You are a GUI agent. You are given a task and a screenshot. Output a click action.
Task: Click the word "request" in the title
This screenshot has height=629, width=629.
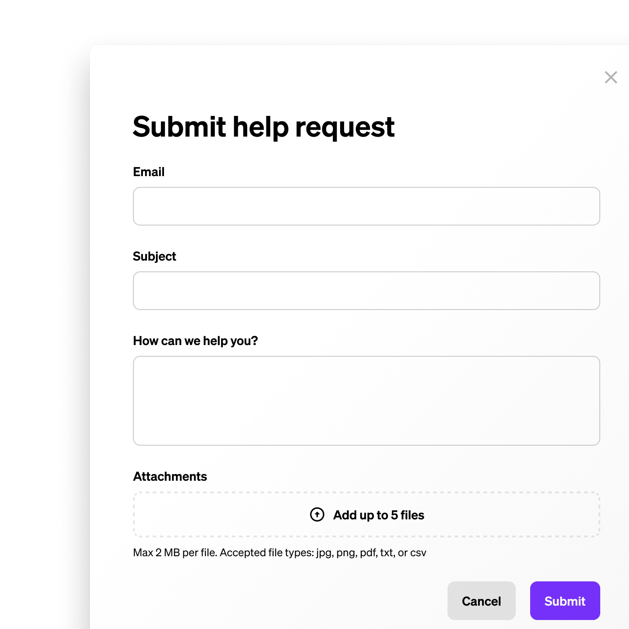coord(345,128)
